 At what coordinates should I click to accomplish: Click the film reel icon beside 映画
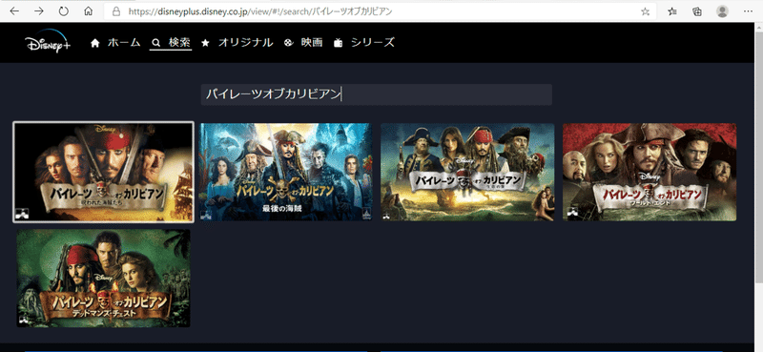click(289, 43)
